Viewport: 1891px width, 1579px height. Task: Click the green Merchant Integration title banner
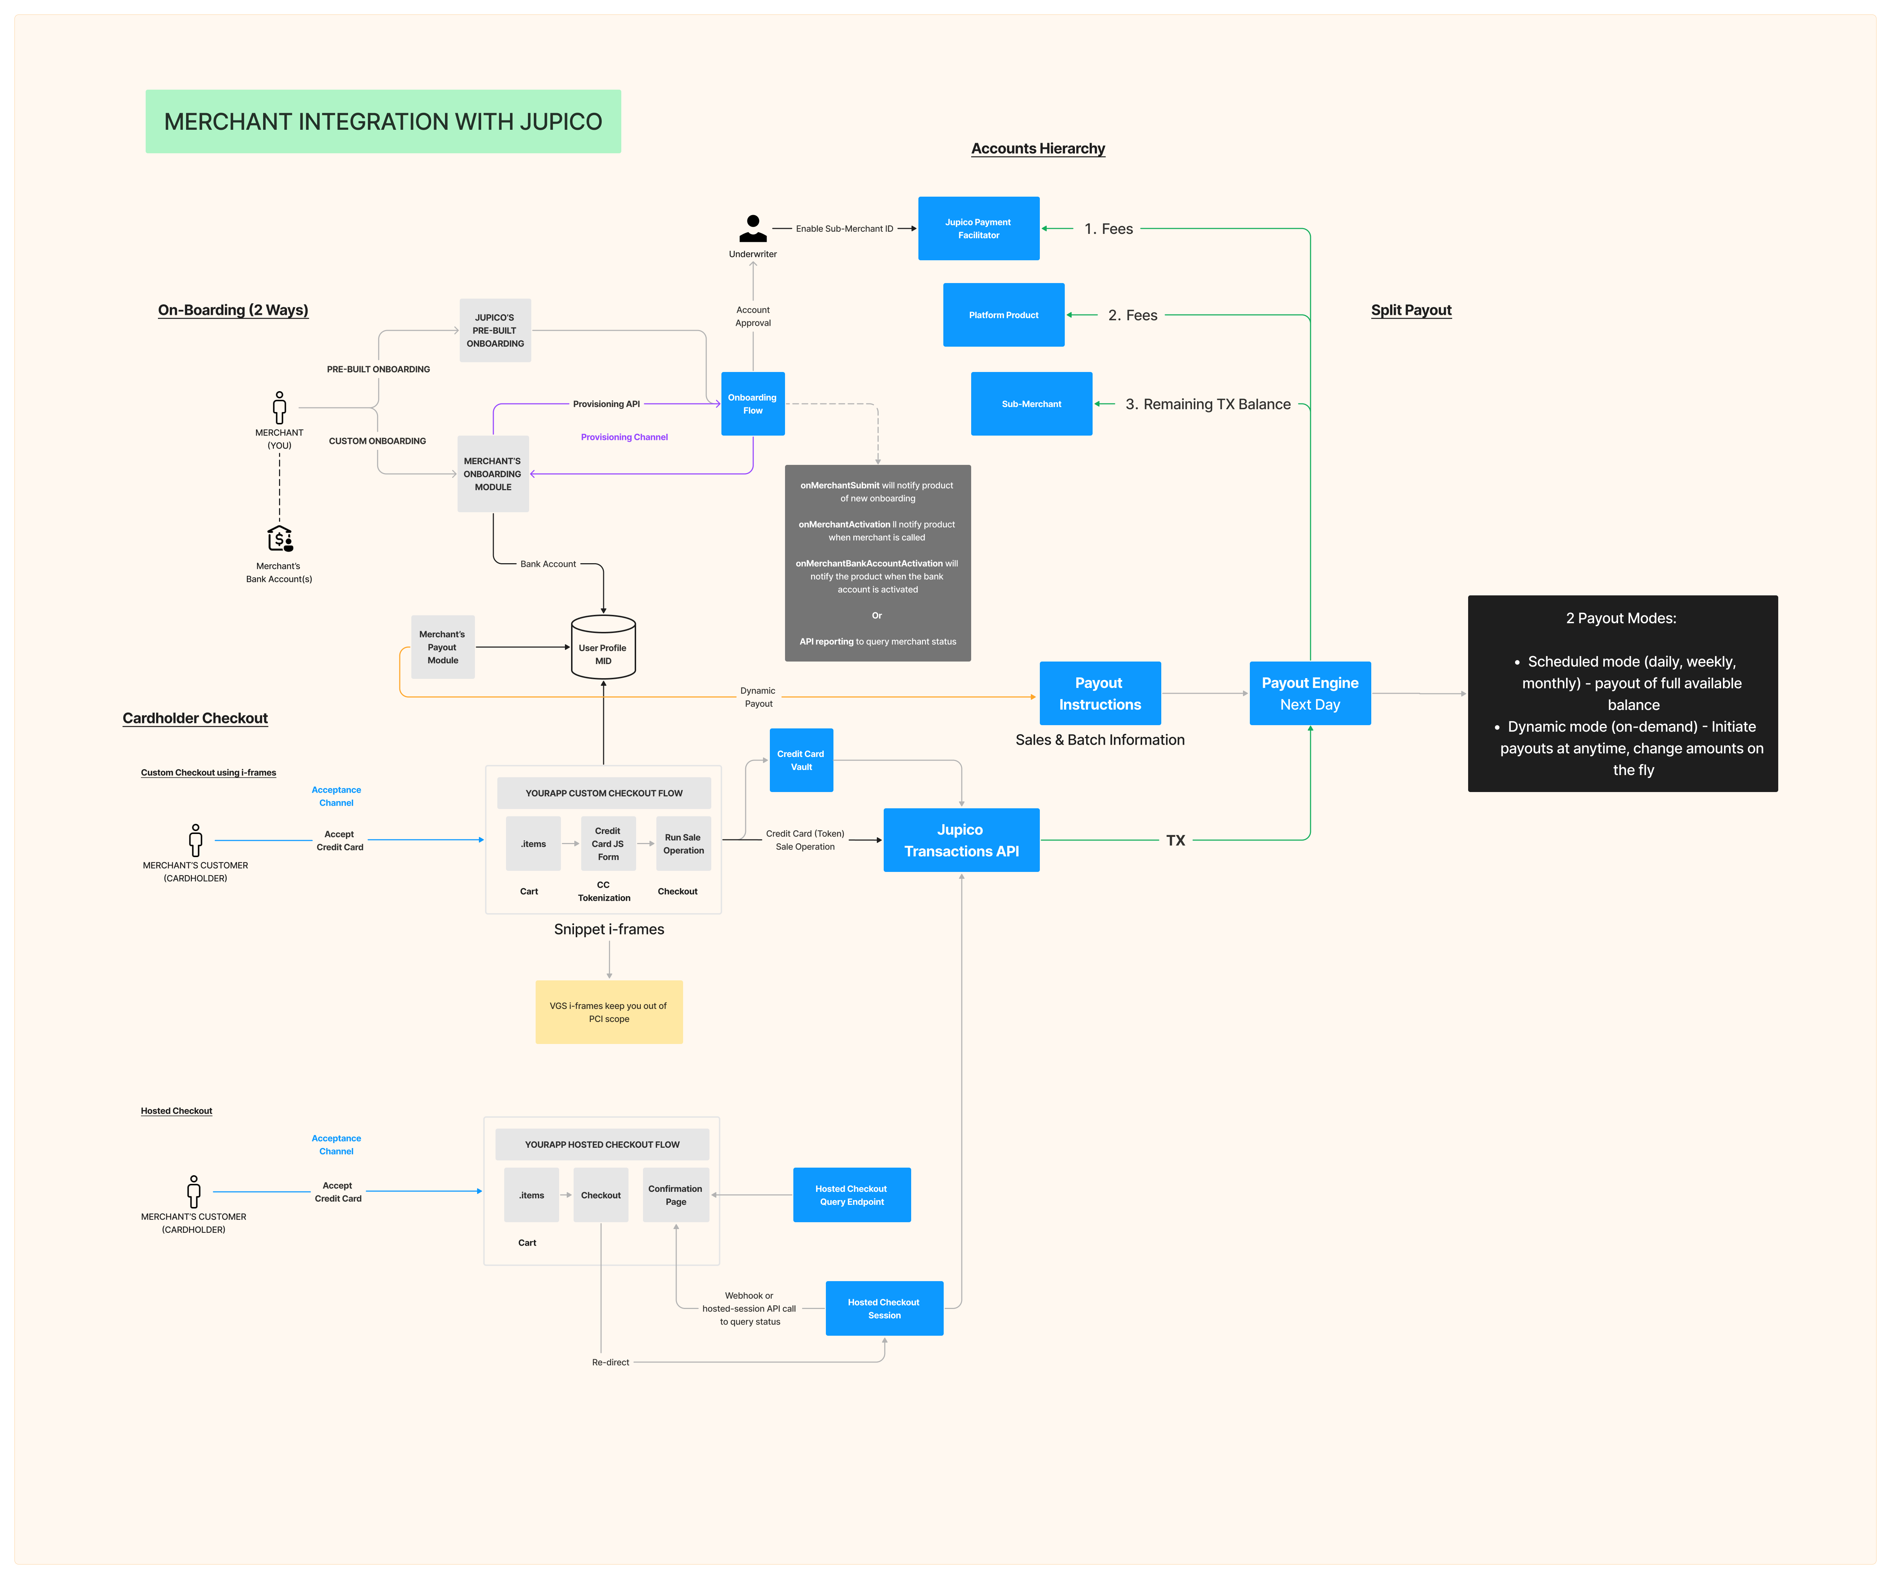point(383,121)
